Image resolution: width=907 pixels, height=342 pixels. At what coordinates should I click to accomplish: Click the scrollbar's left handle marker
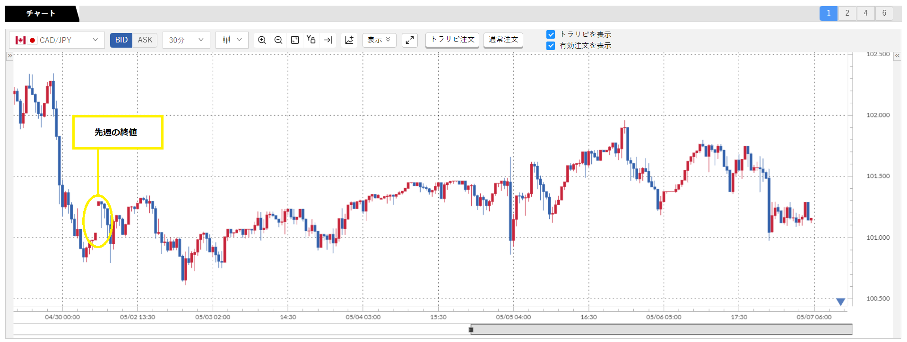(x=471, y=330)
